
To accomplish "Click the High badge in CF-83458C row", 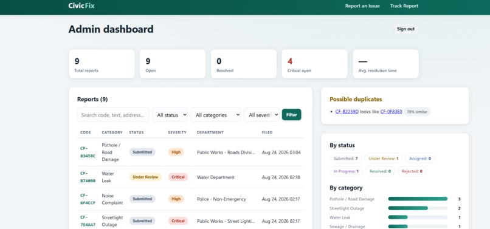I will tap(176, 152).
